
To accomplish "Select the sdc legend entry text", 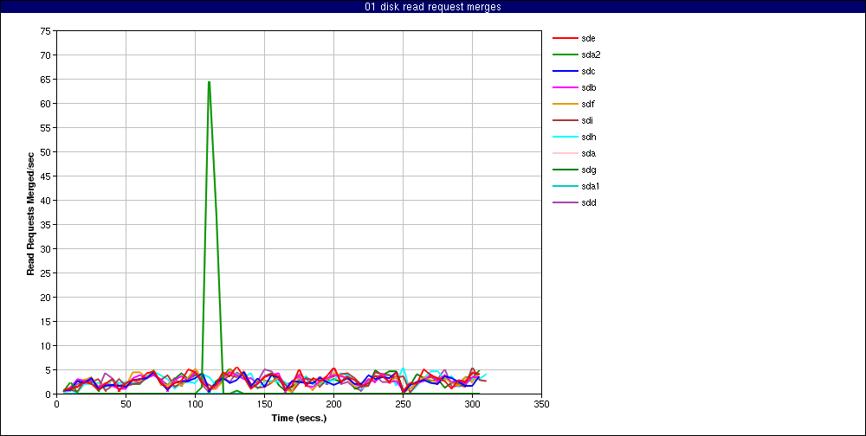I will point(589,71).
